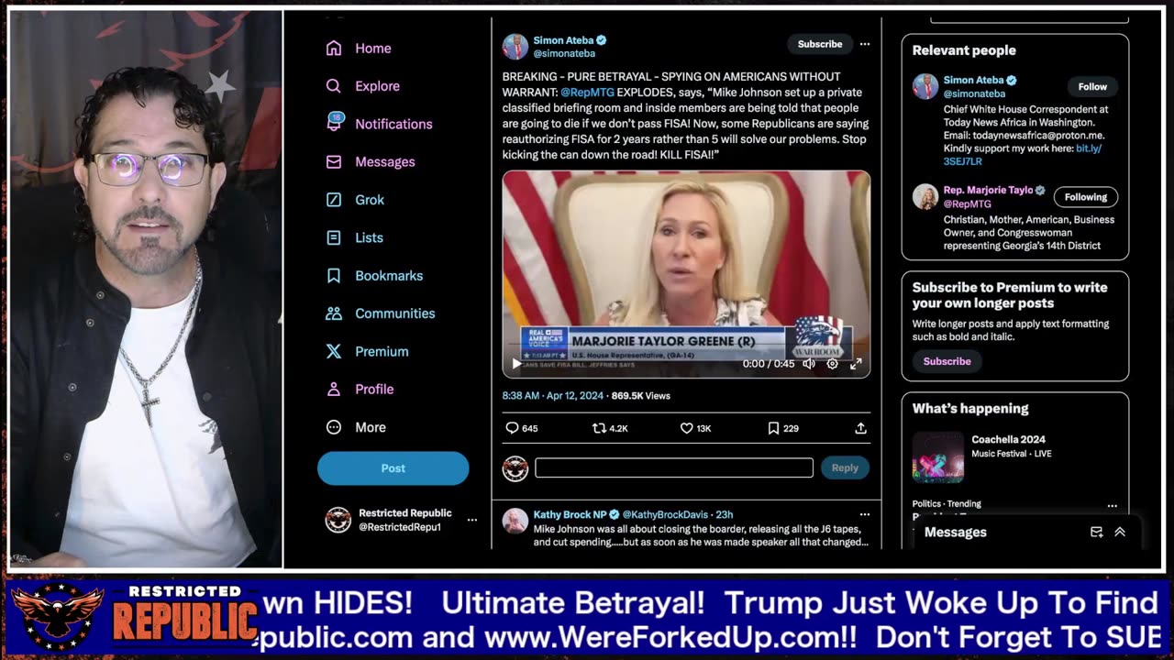Click the Communities people icon

(334, 313)
